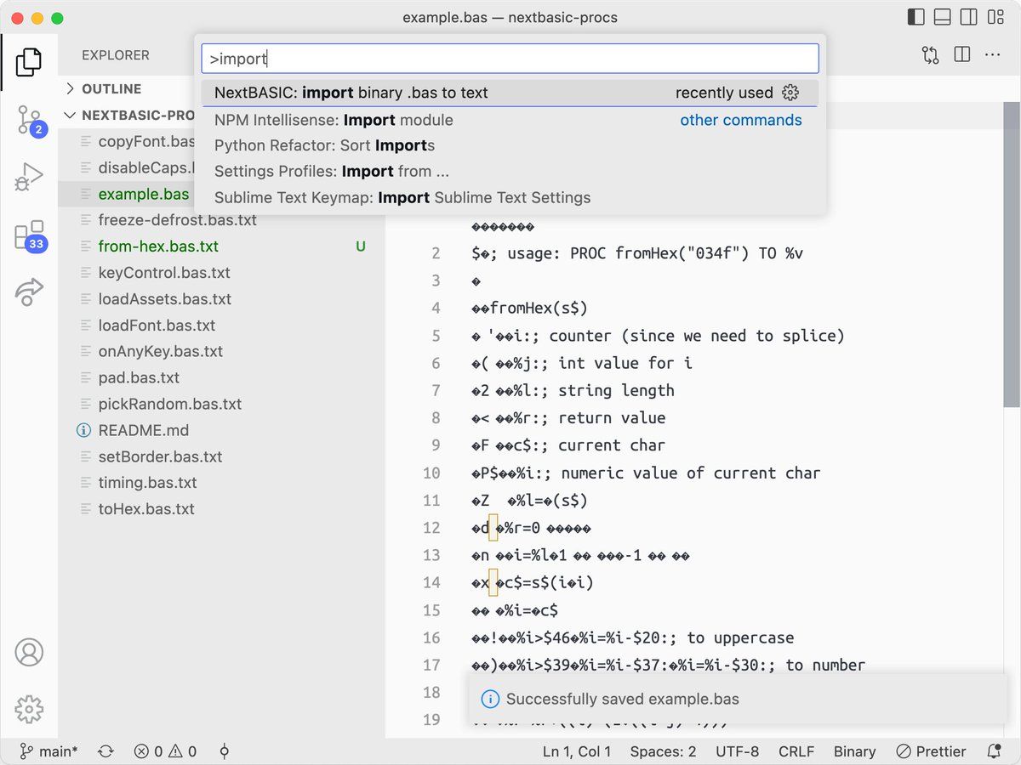Image resolution: width=1021 pixels, height=765 pixels.
Task: Open the Customize Layout icon
Action: click(x=995, y=17)
